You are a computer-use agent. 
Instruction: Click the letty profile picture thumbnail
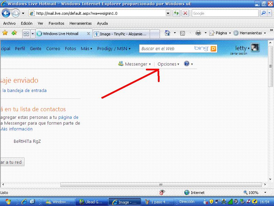click(255, 47)
